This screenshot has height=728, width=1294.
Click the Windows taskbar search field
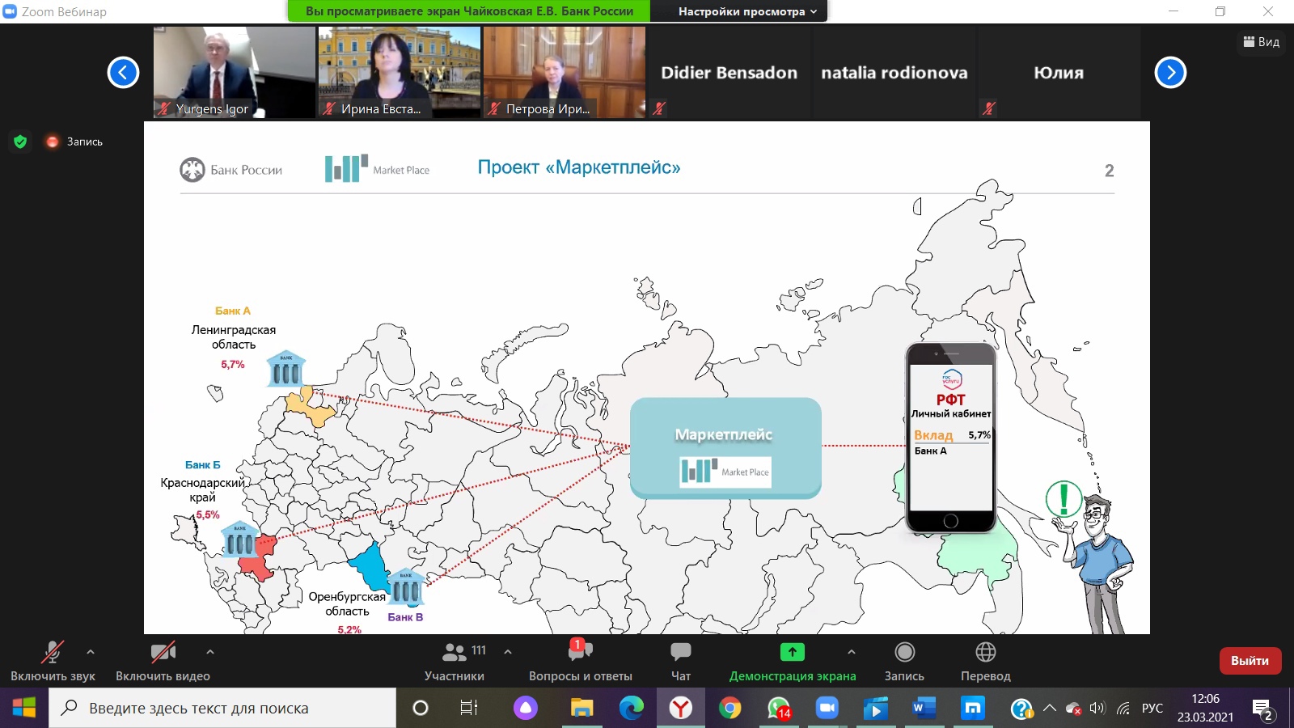click(x=222, y=709)
